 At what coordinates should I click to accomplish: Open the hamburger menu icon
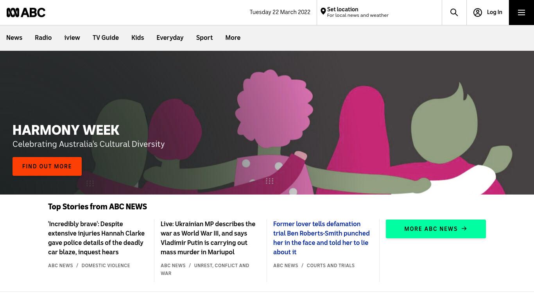tap(521, 12)
